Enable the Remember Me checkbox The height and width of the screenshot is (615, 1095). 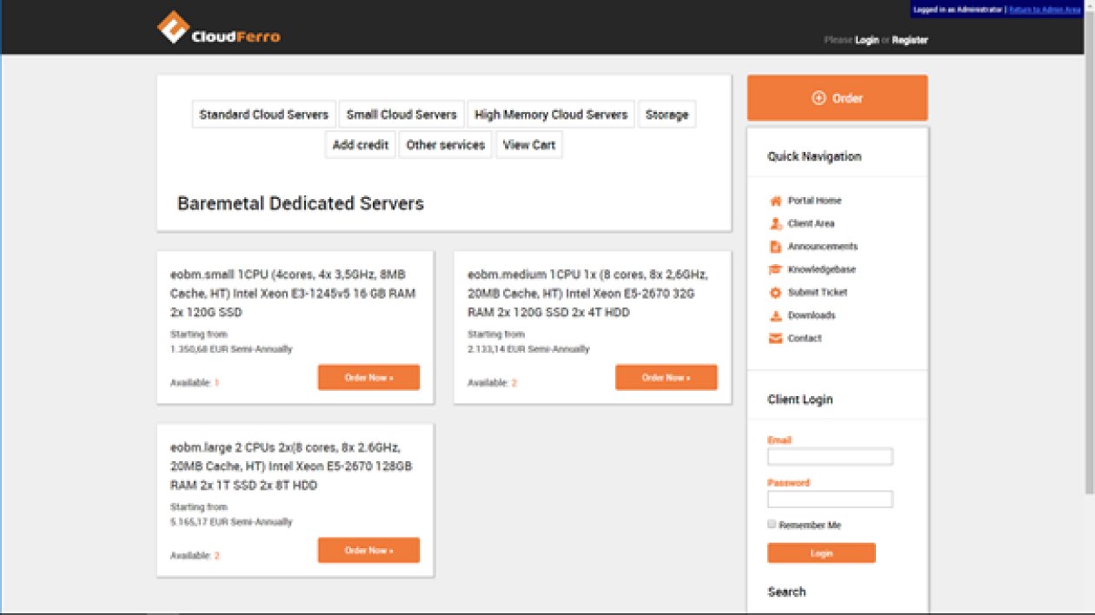pos(771,524)
